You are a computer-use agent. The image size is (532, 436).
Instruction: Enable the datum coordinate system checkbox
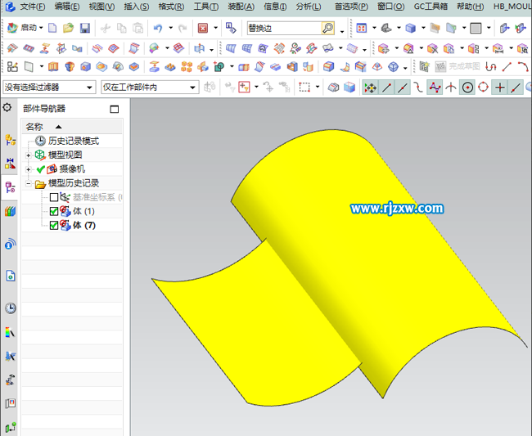click(x=54, y=197)
